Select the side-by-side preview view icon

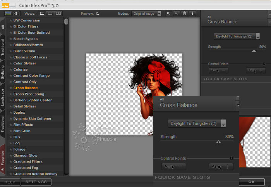coord(58,14)
